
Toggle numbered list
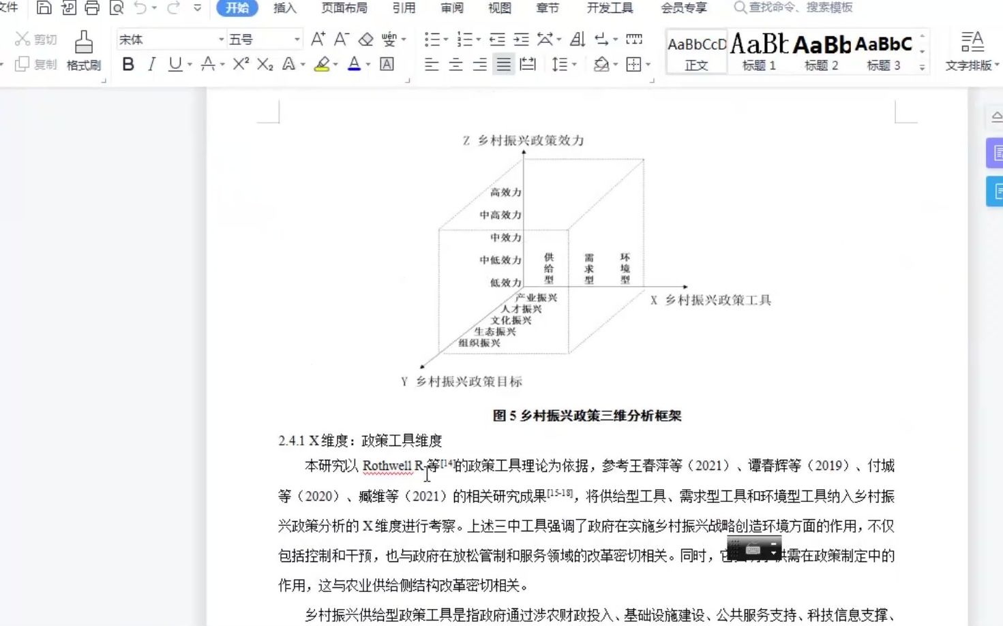pyautogui.click(x=465, y=40)
